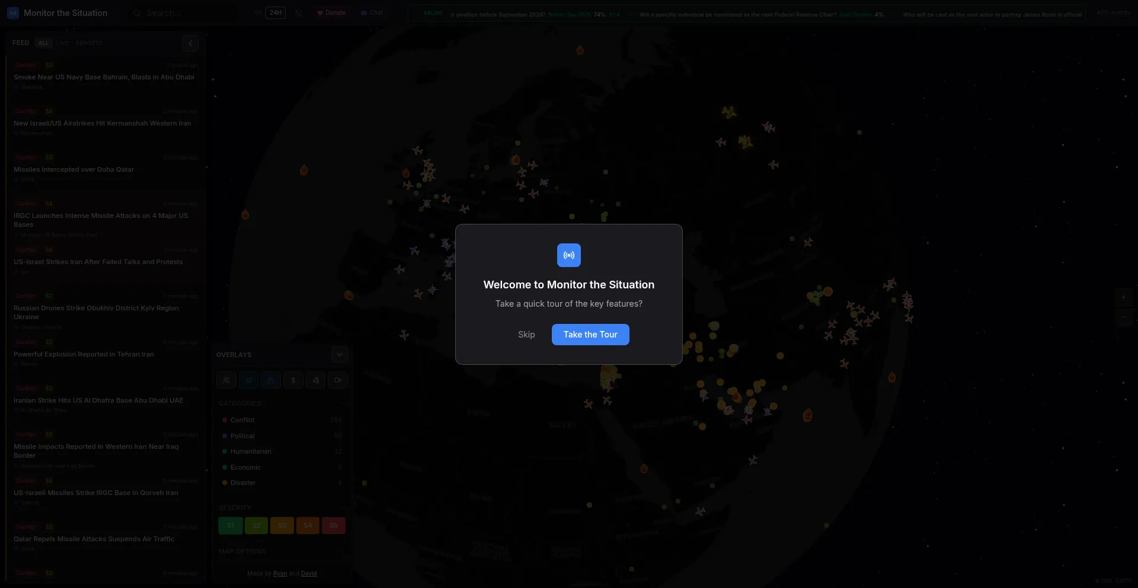Click the 400 events counter
Image resolution: width=1138 pixels, height=588 pixels.
click(1113, 12)
